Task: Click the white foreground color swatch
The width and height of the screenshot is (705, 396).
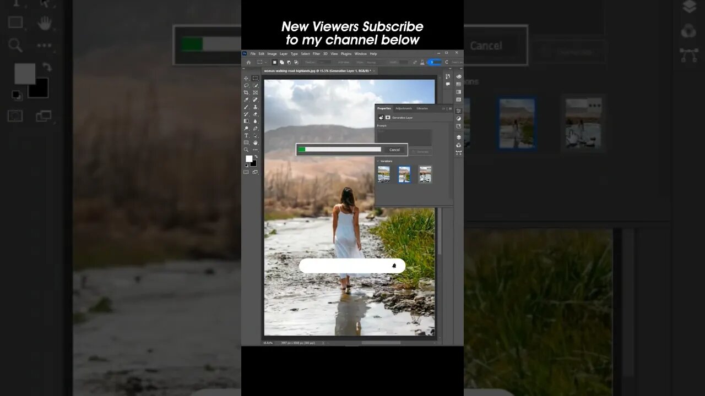Action: point(249,158)
